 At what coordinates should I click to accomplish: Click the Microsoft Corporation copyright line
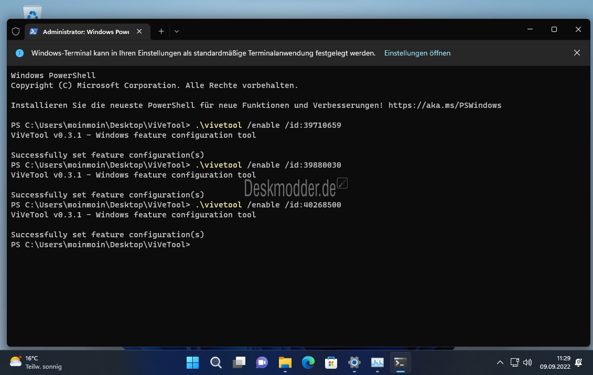click(x=154, y=85)
